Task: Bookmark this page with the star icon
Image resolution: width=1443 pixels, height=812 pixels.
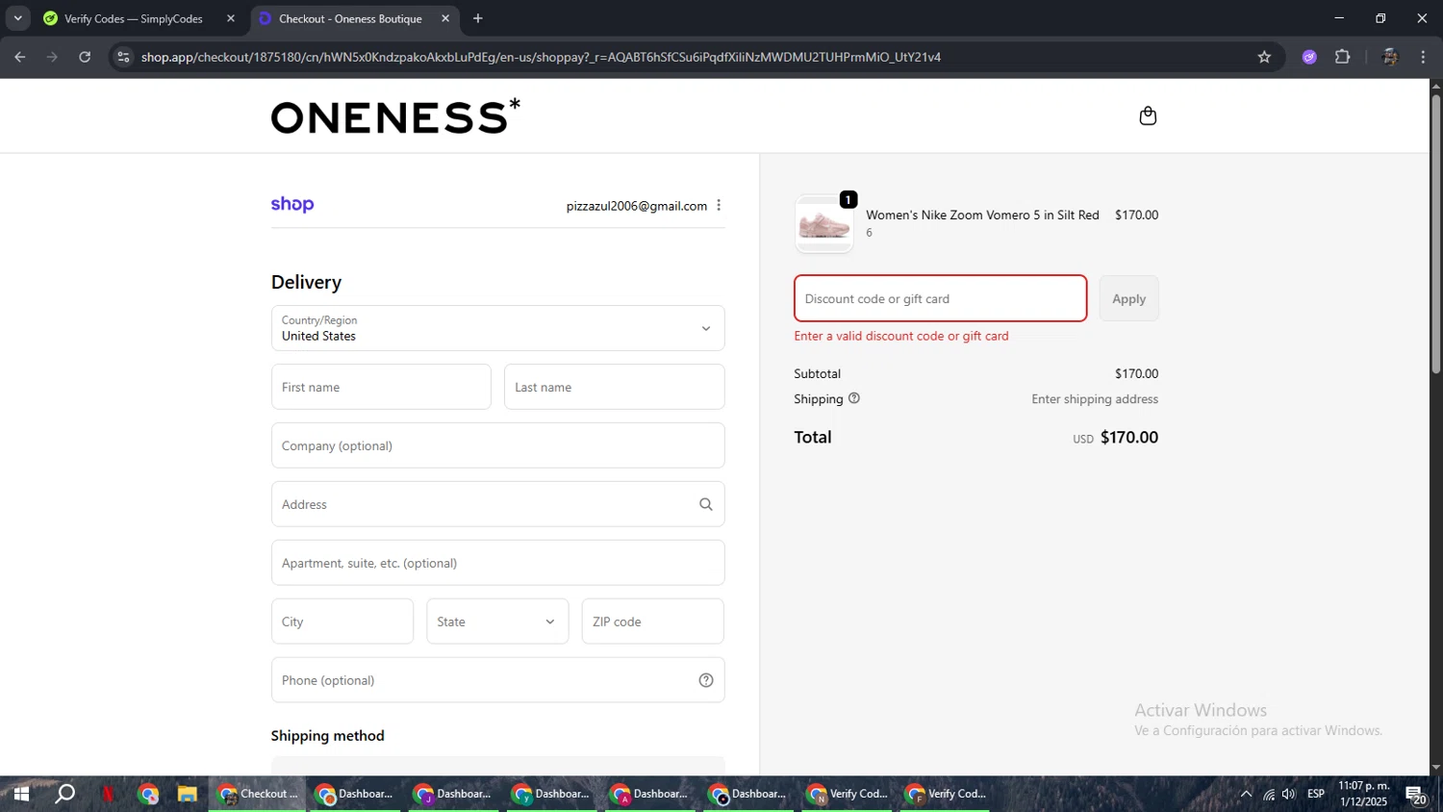Action: [1264, 57]
